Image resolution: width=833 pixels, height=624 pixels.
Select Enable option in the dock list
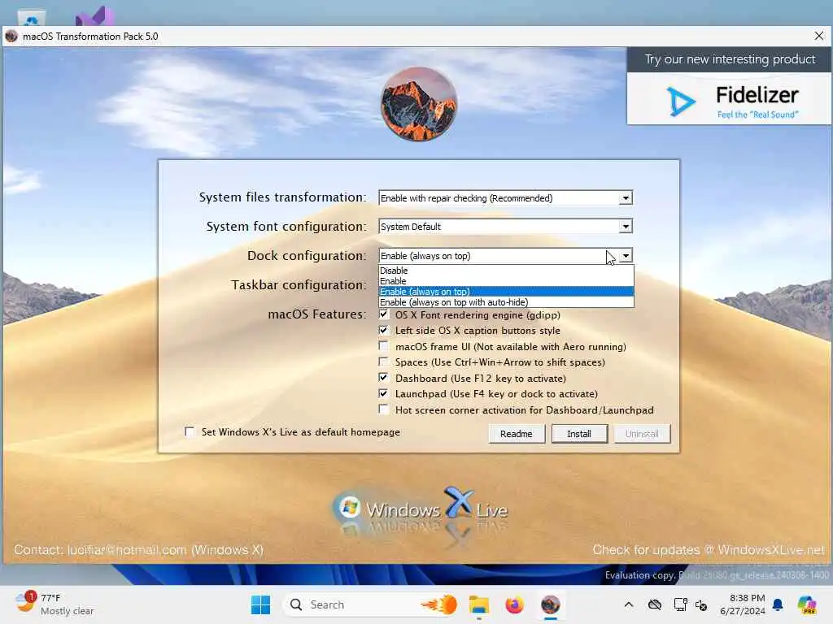tap(506, 281)
